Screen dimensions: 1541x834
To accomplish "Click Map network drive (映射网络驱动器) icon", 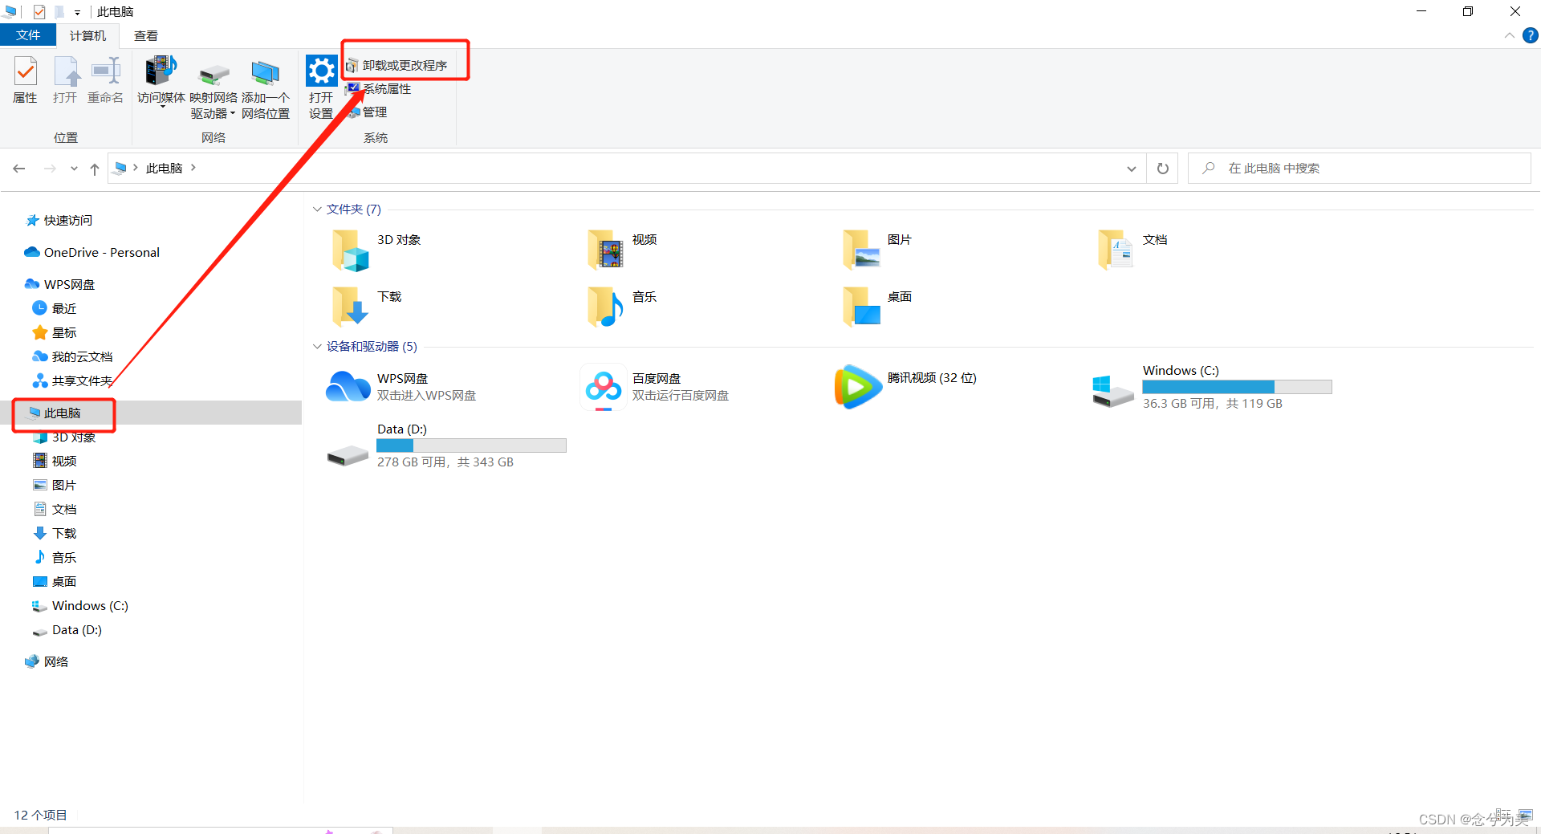I will pos(213,76).
